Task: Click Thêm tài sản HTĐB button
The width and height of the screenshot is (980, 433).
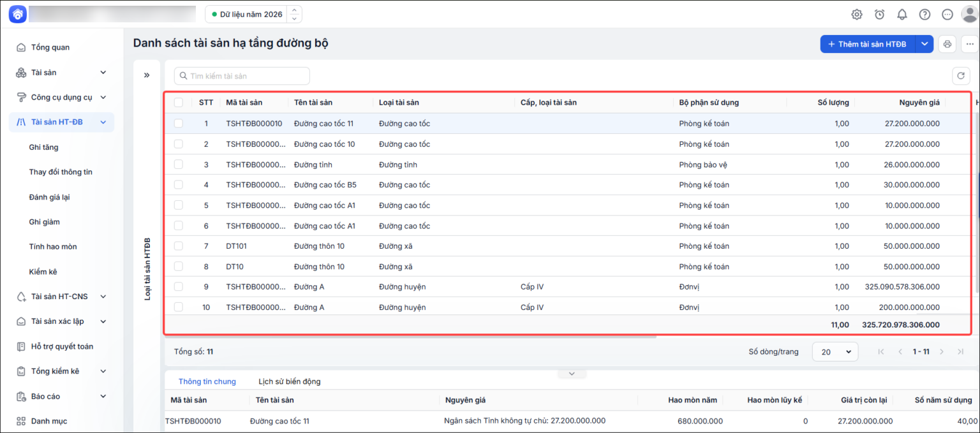Action: click(x=868, y=44)
